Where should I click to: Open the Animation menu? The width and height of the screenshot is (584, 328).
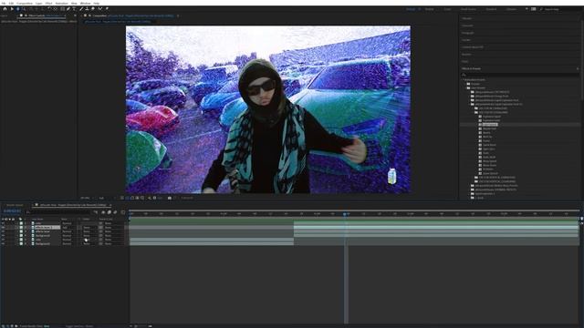point(61,3)
